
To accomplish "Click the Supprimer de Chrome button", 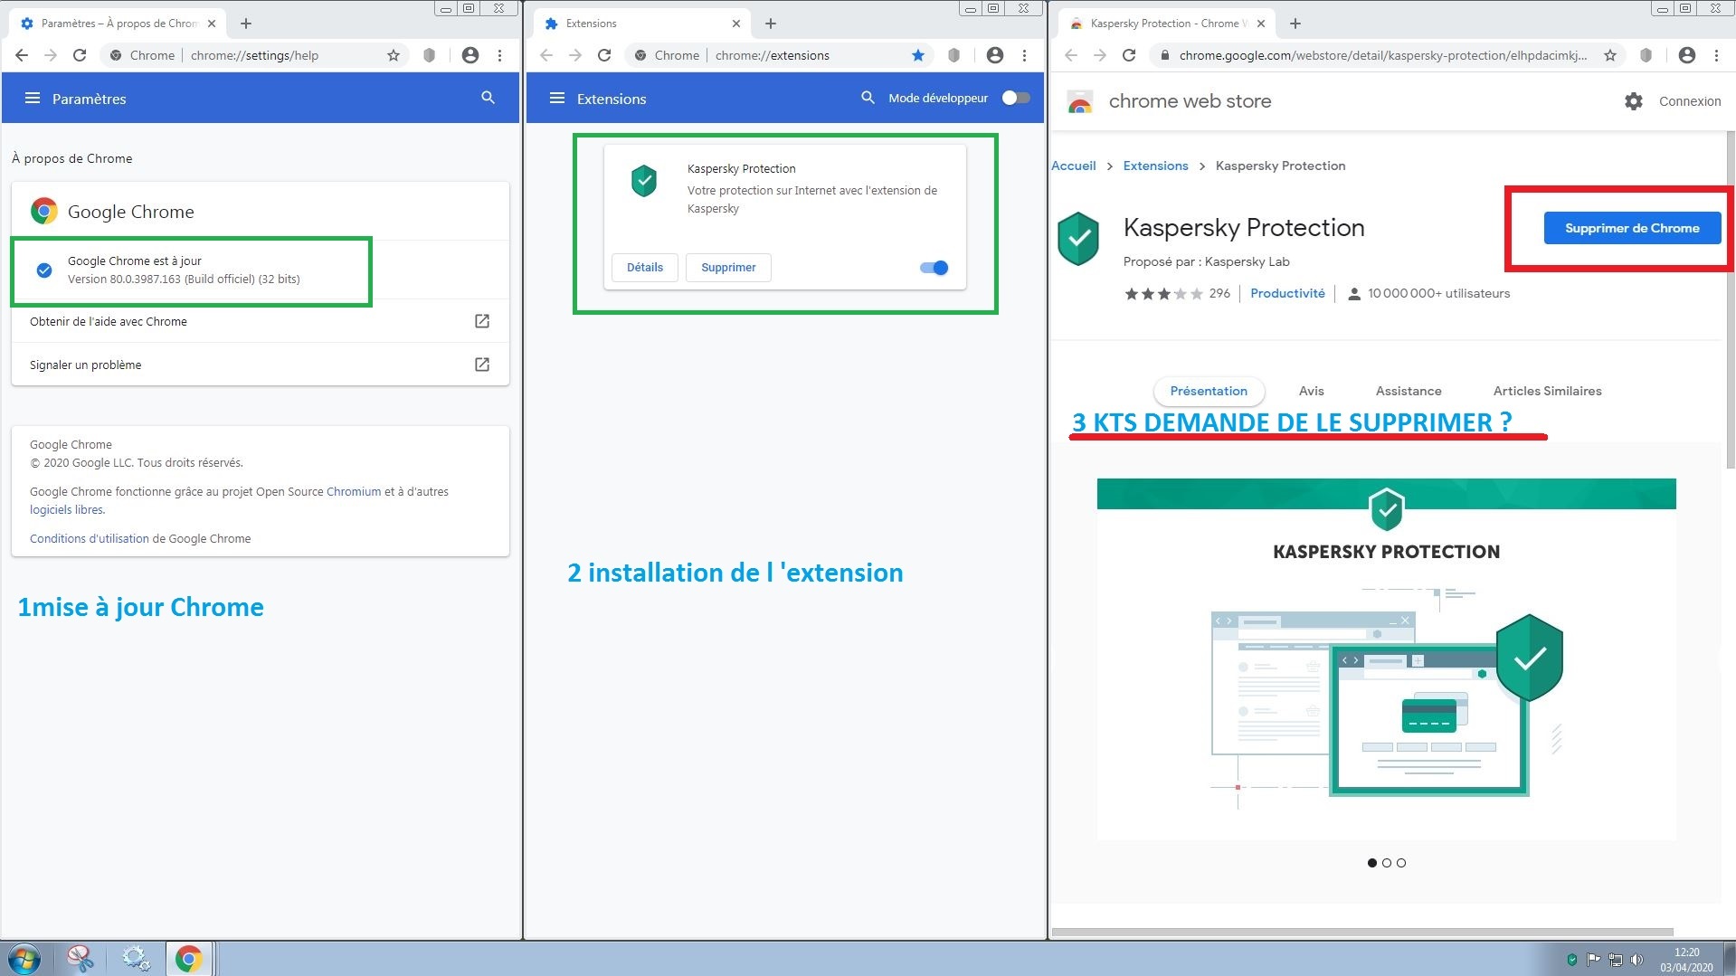I will 1632,228.
